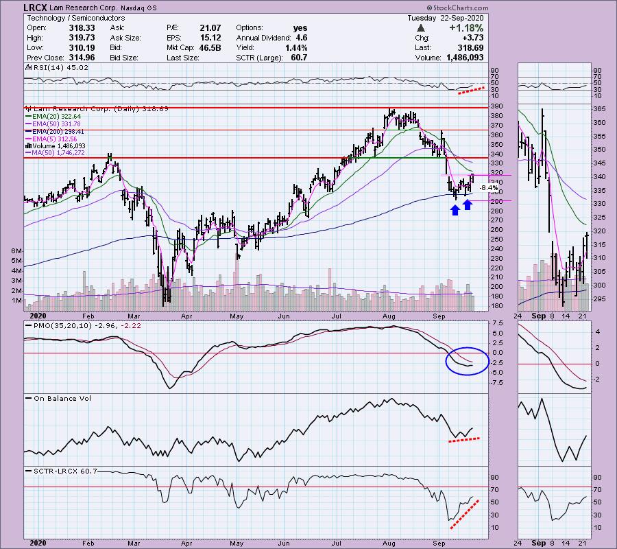Click the EMA(200) 298.41 legend entry
Image resolution: width=617 pixels, height=549 pixels.
tap(55, 132)
